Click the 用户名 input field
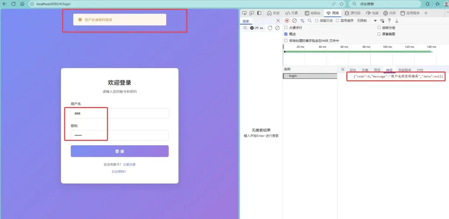This screenshot has height=219, width=449. coord(119,113)
